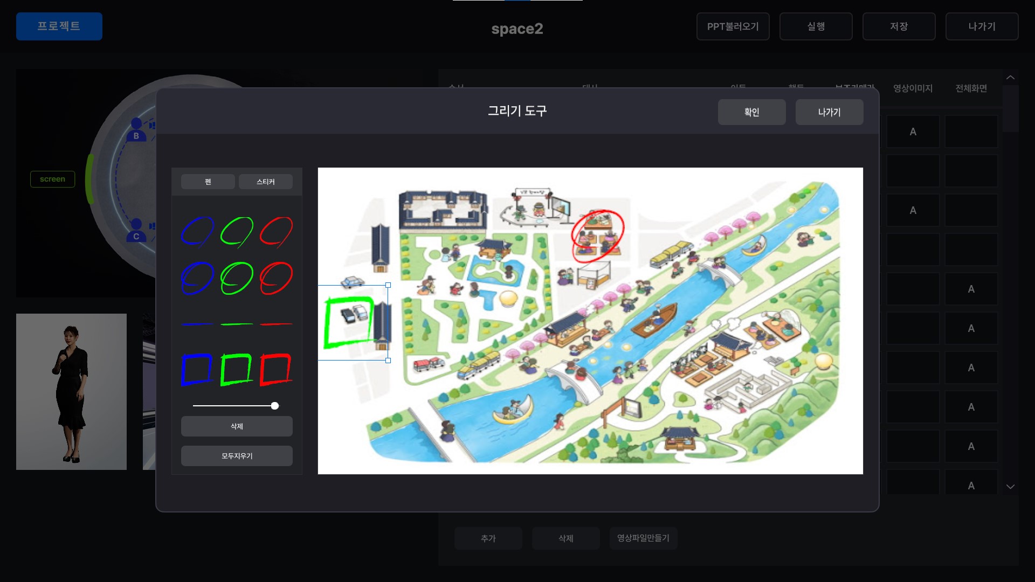Image resolution: width=1035 pixels, height=582 pixels.
Task: Choose the red square sticker
Action: (x=276, y=370)
